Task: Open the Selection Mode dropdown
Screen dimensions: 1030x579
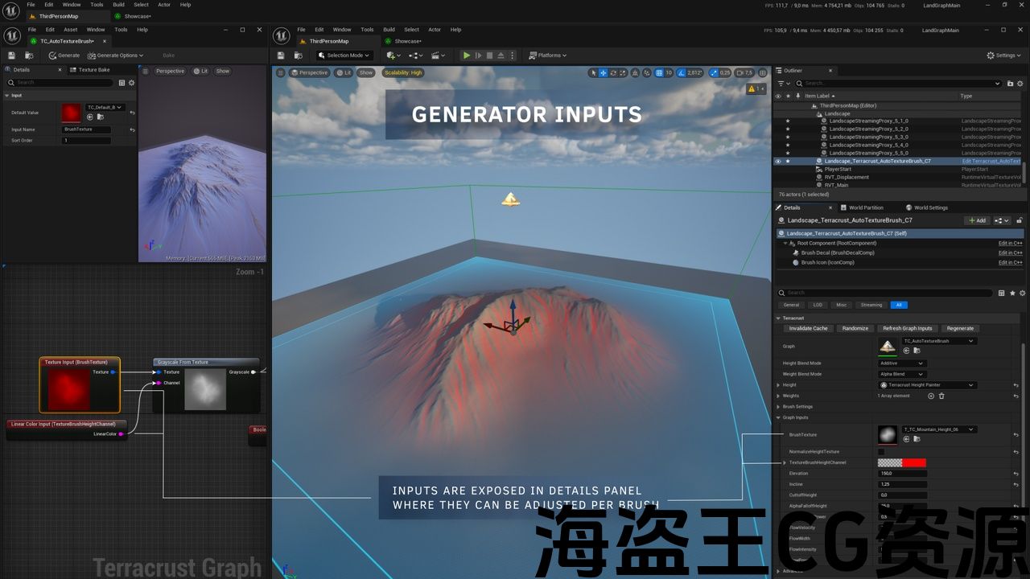Action: tap(344, 55)
